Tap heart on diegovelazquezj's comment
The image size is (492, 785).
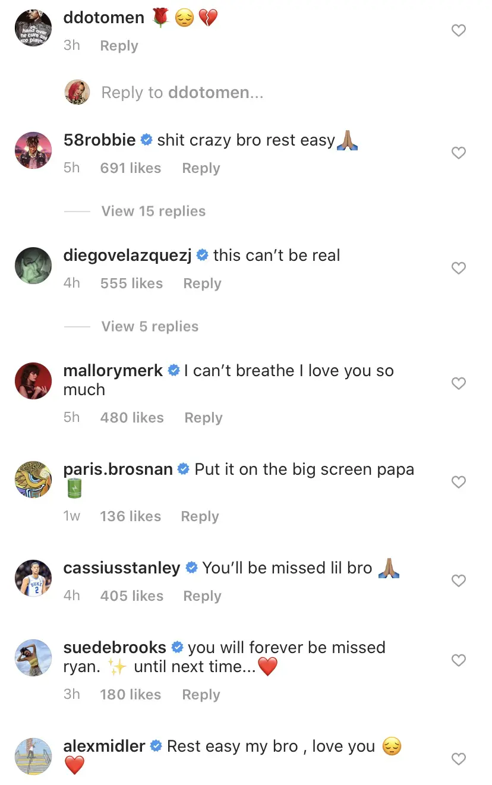pos(459,268)
